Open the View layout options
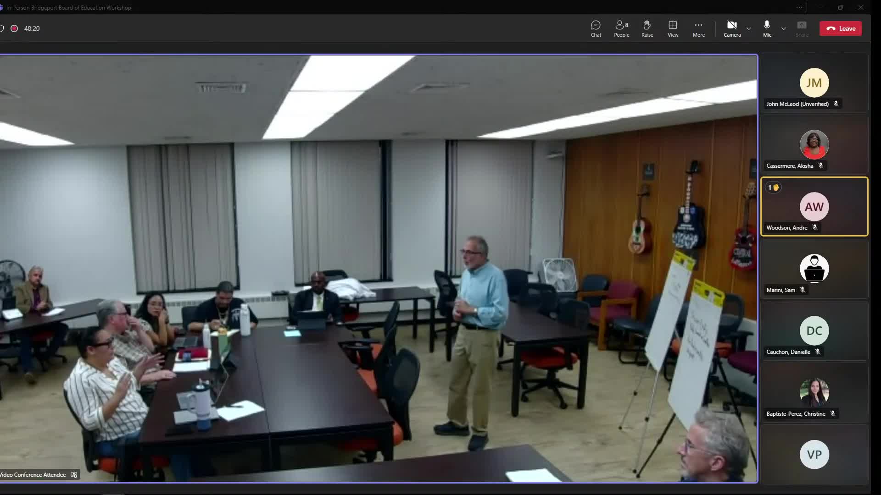 pos(673,28)
